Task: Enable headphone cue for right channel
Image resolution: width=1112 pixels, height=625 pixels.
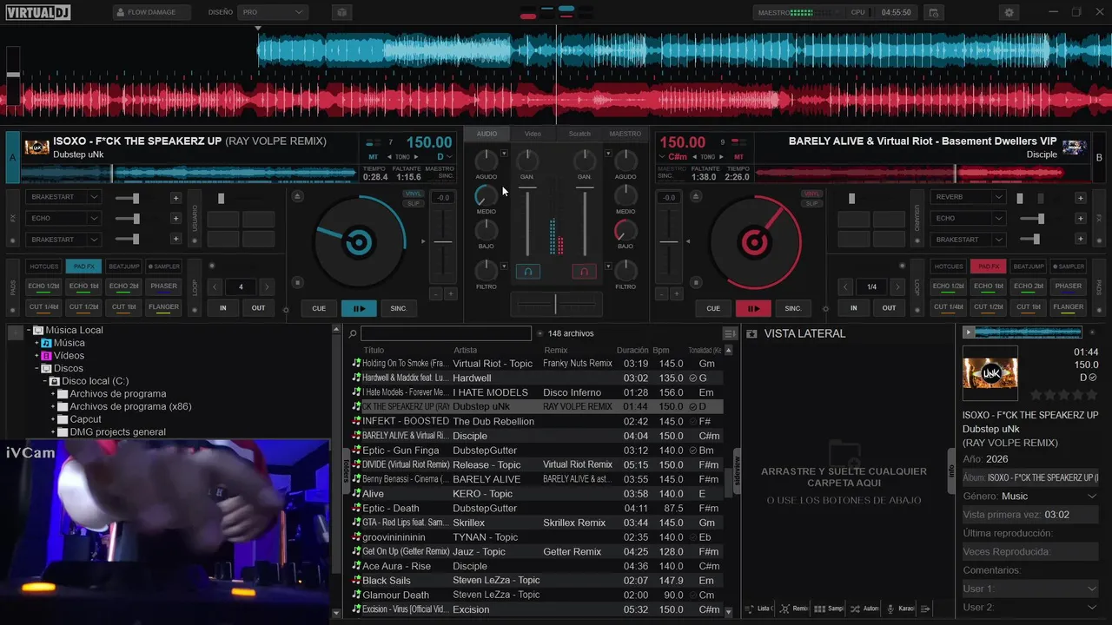Action: pyautogui.click(x=584, y=272)
